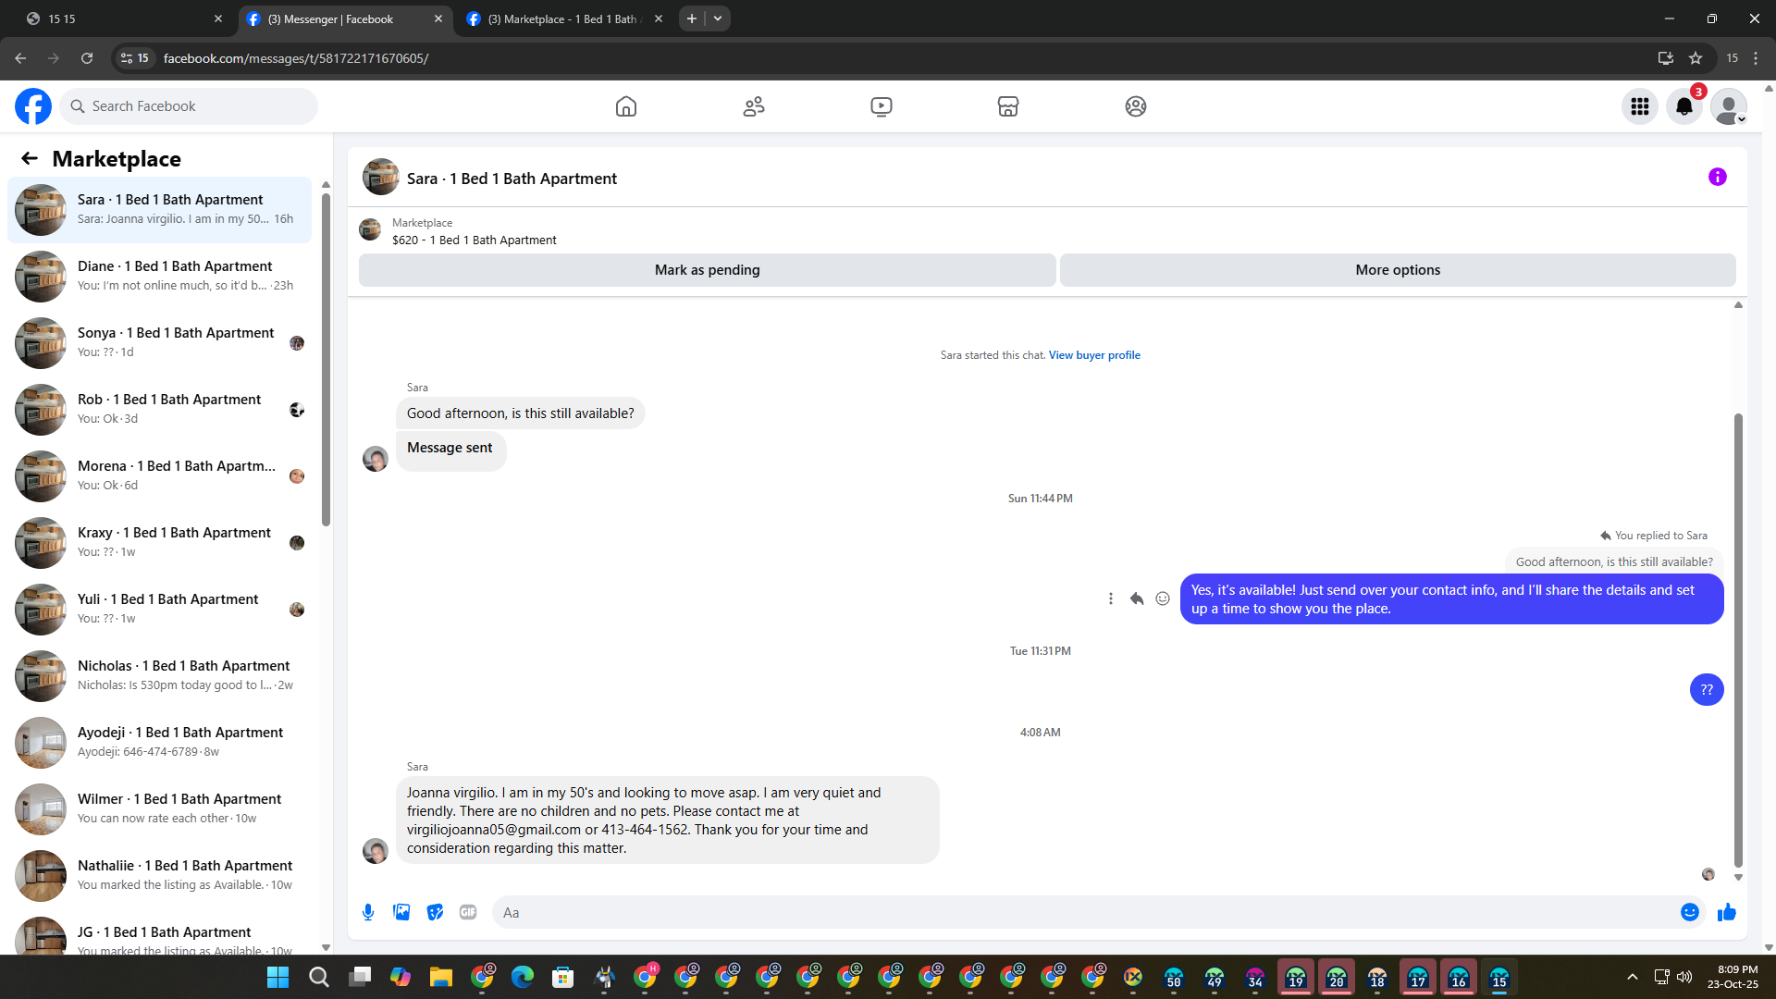Send a thumbs-up like
1776x999 pixels.
[1726, 912]
